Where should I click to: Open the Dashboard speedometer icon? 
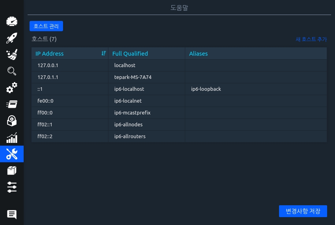pos(12,21)
